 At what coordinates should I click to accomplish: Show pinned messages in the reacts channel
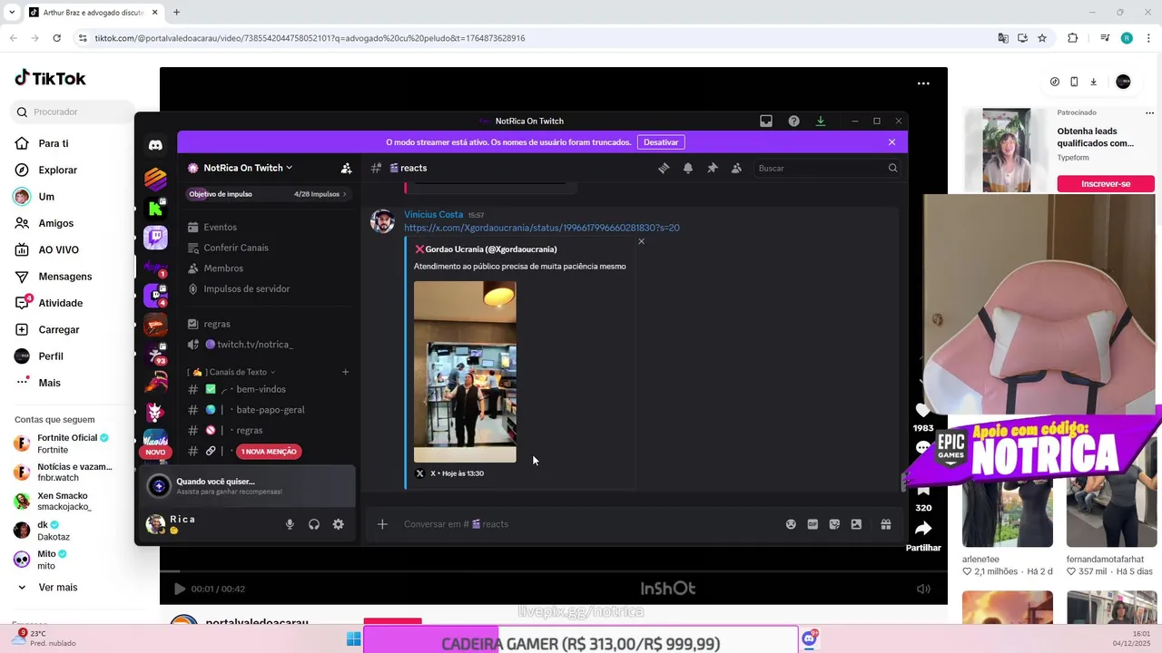[x=713, y=168]
